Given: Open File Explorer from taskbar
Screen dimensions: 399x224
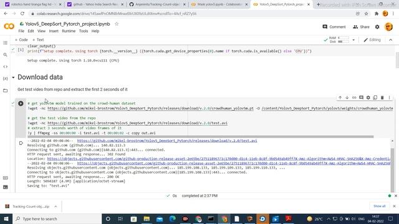Looking at the screenshot, I should [x=147, y=218].
